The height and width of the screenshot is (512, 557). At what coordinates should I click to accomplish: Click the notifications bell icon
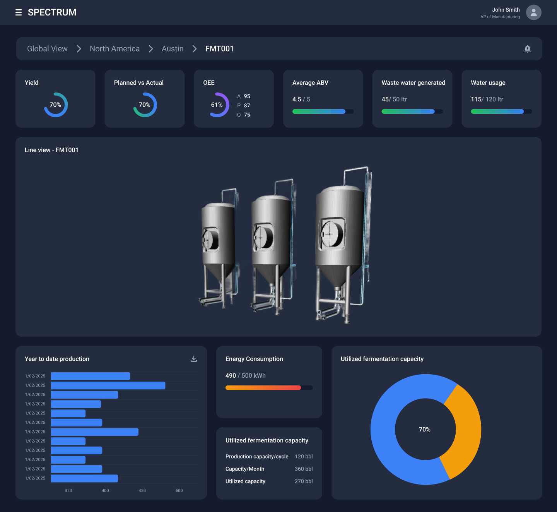(x=527, y=49)
